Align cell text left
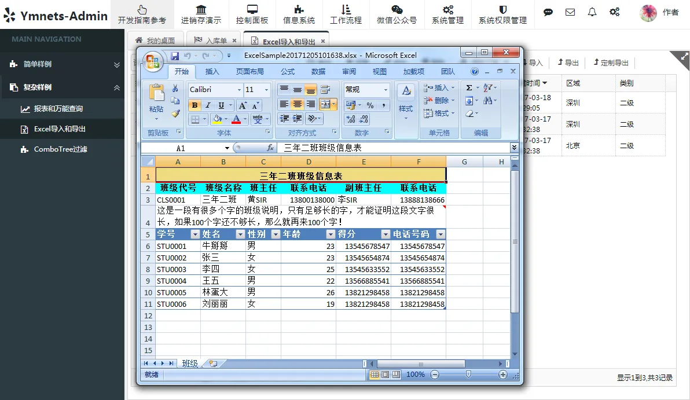The height and width of the screenshot is (400, 690). (x=284, y=104)
